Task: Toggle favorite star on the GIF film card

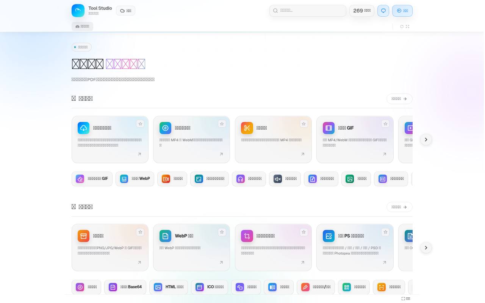Action: (x=385, y=124)
